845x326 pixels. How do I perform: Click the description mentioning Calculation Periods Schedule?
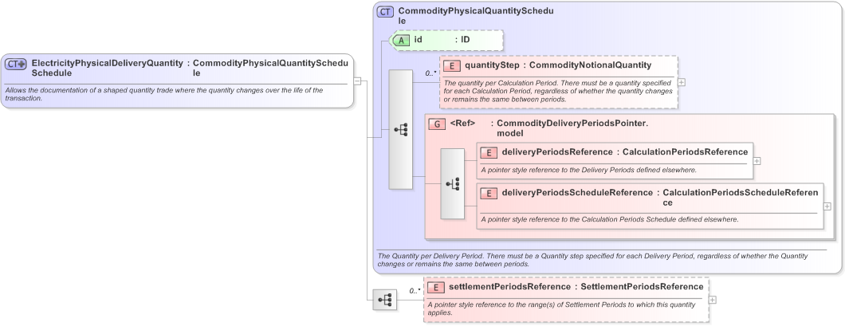pos(610,219)
